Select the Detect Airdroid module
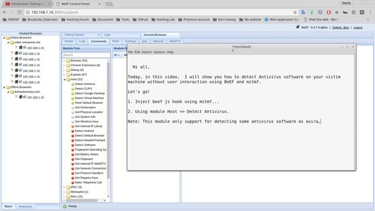The width and height of the screenshot is (375, 211). [x=84, y=131]
